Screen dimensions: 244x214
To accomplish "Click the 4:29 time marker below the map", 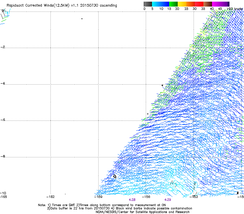I will click(168, 200).
